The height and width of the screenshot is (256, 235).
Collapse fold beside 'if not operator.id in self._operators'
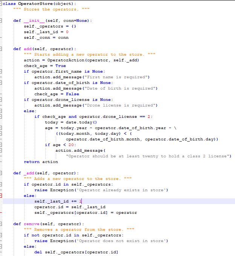1,235
